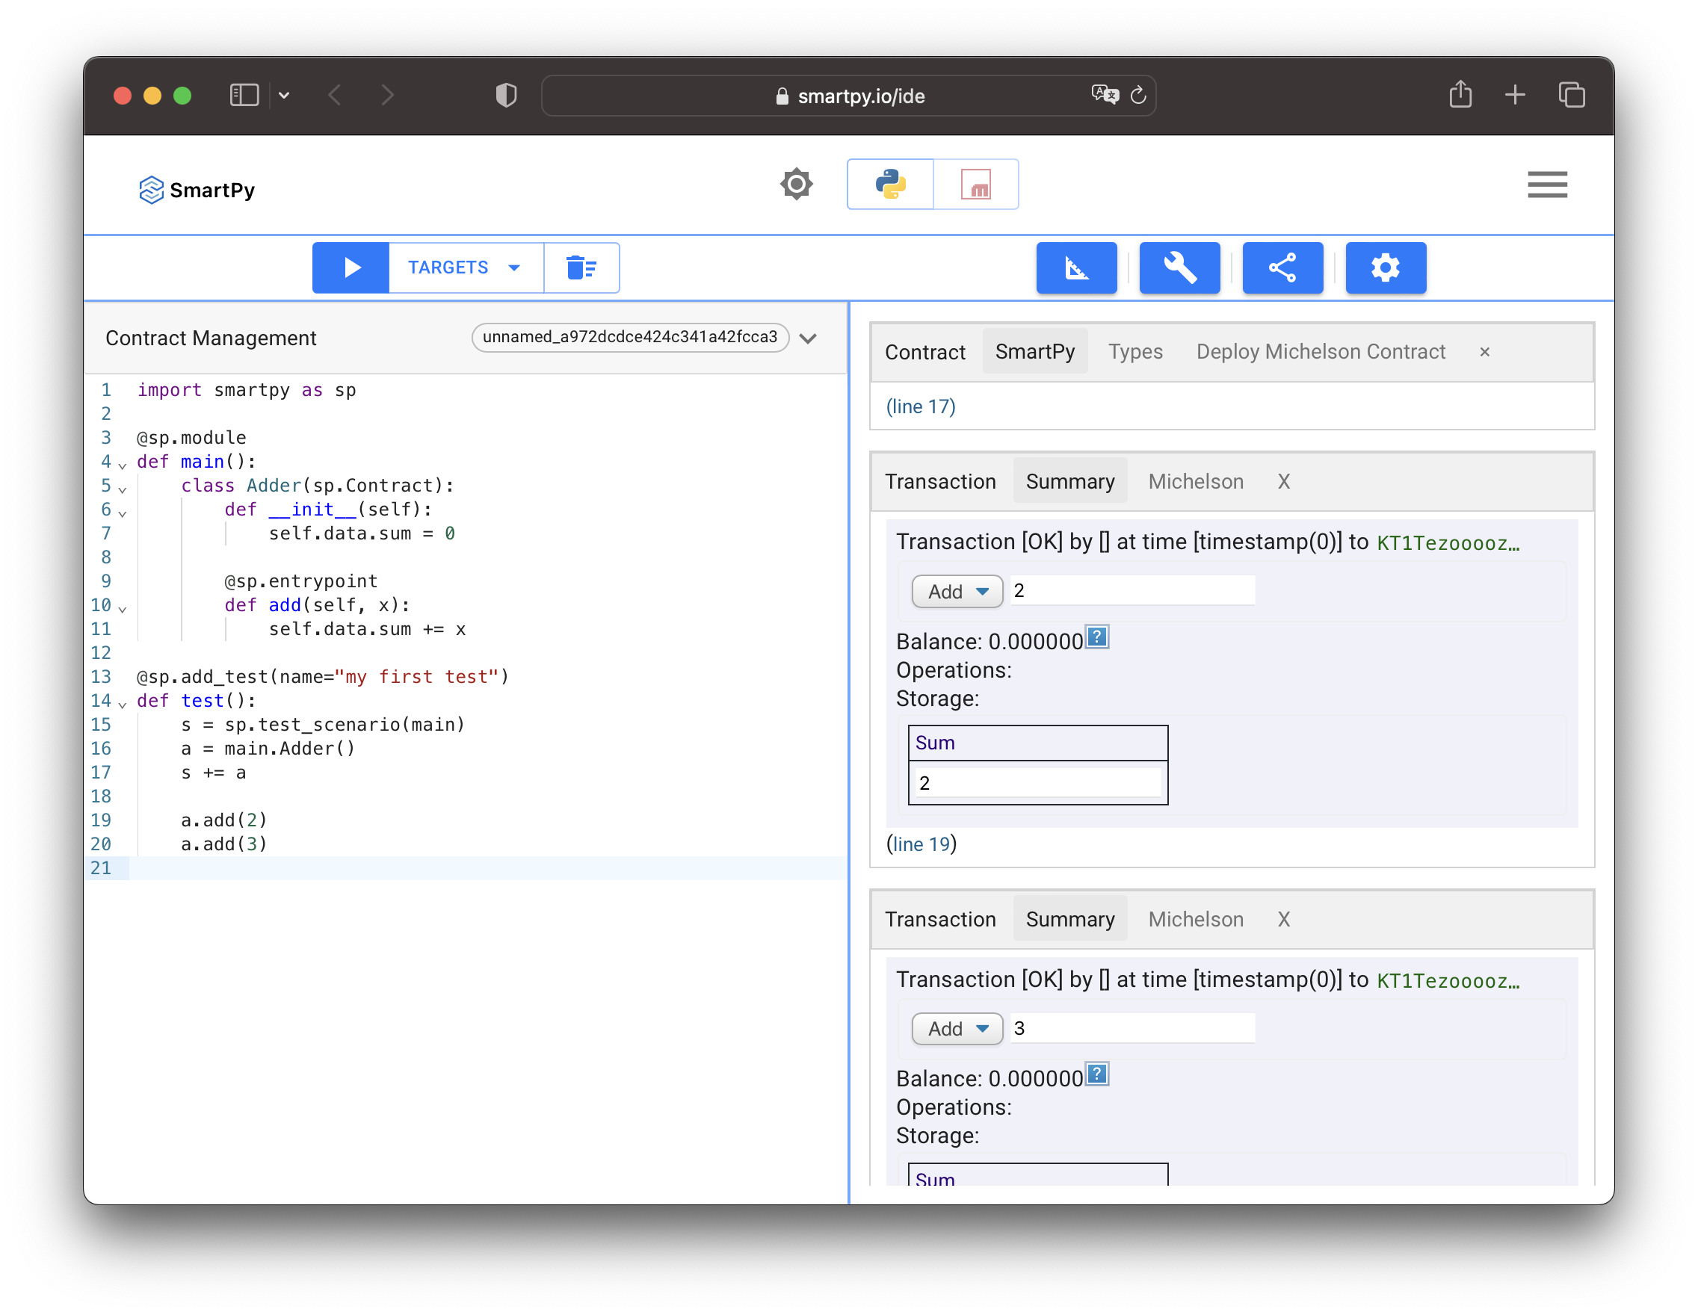Select Michelson tab in second Transaction
Viewport: 1698px width, 1315px height.
coord(1195,919)
